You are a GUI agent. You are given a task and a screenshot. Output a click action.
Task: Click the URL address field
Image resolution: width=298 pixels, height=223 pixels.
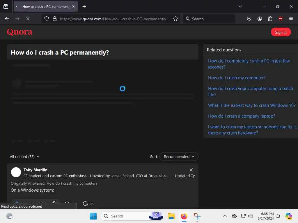113,19
